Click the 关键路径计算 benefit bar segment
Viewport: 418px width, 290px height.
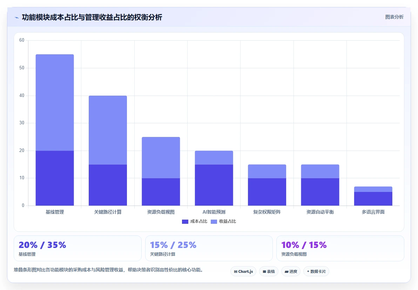point(108,130)
